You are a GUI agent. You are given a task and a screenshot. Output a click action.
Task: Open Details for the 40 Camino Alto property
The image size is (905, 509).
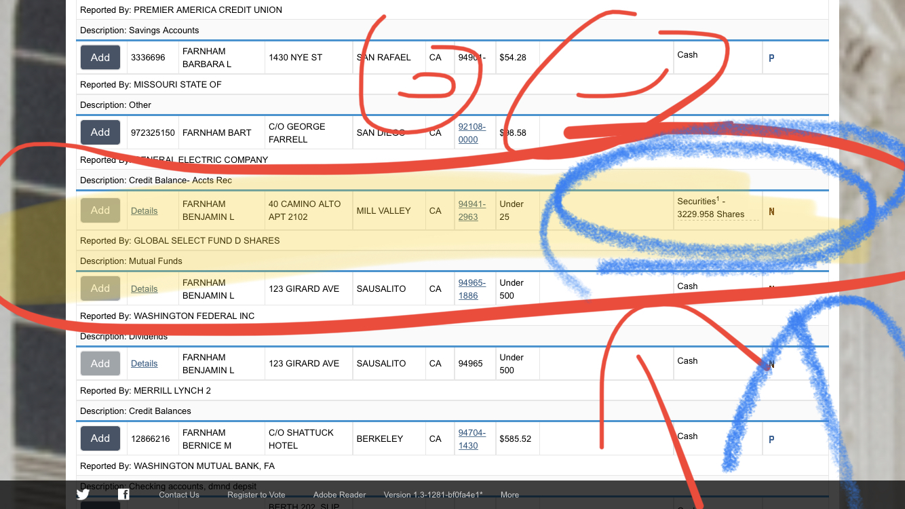(x=144, y=210)
